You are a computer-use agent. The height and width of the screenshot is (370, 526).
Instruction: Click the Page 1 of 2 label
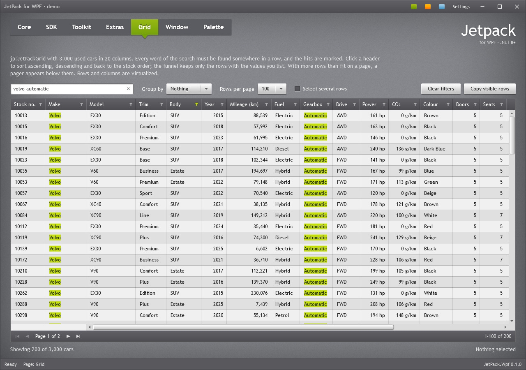pos(48,336)
